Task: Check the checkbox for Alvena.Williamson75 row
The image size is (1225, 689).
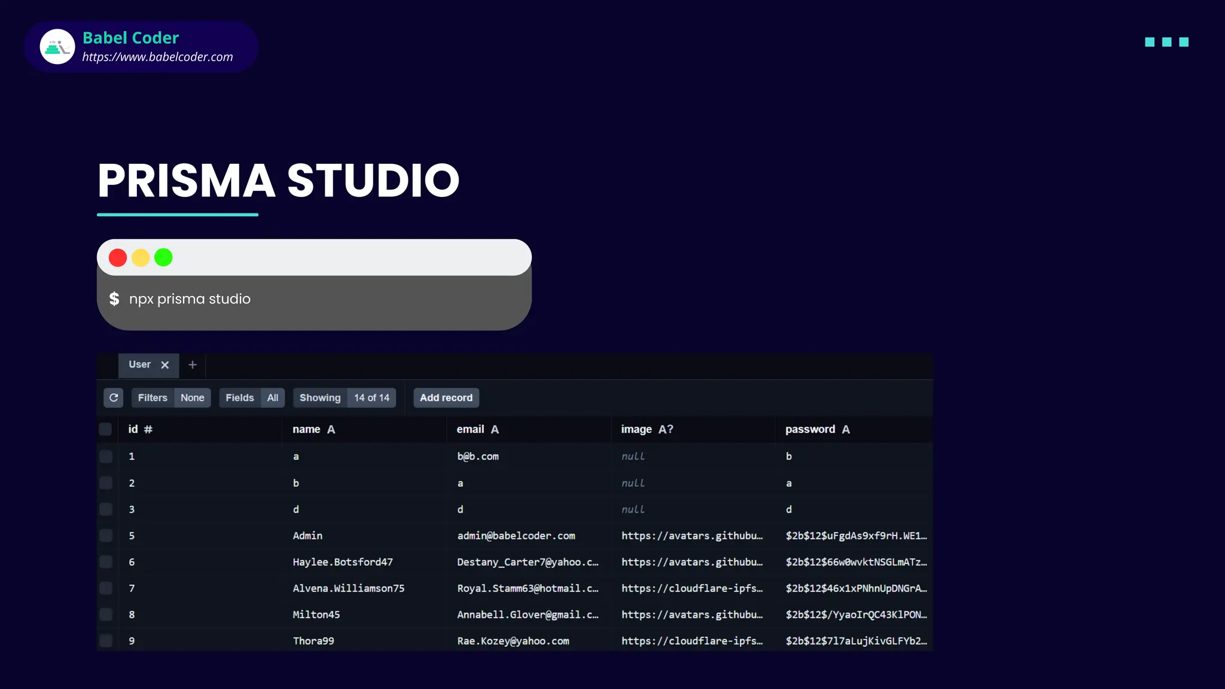Action: point(106,588)
